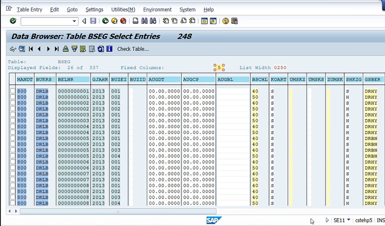This screenshot has width=385, height=226.
Task: Click the GJAHR column header
Action: coord(100,79)
